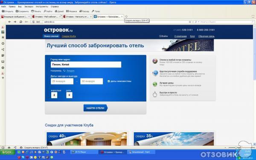Open the Правка menu
This screenshot has height=160, width=256.
click(12, 6)
